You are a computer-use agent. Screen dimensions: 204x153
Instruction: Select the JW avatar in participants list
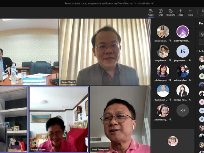tap(202, 111)
